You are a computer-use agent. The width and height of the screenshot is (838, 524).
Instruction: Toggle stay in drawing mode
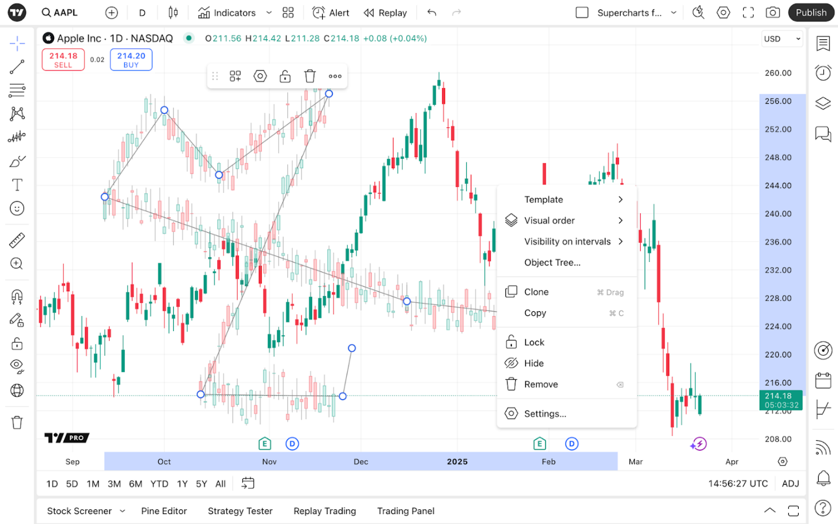[x=17, y=319]
